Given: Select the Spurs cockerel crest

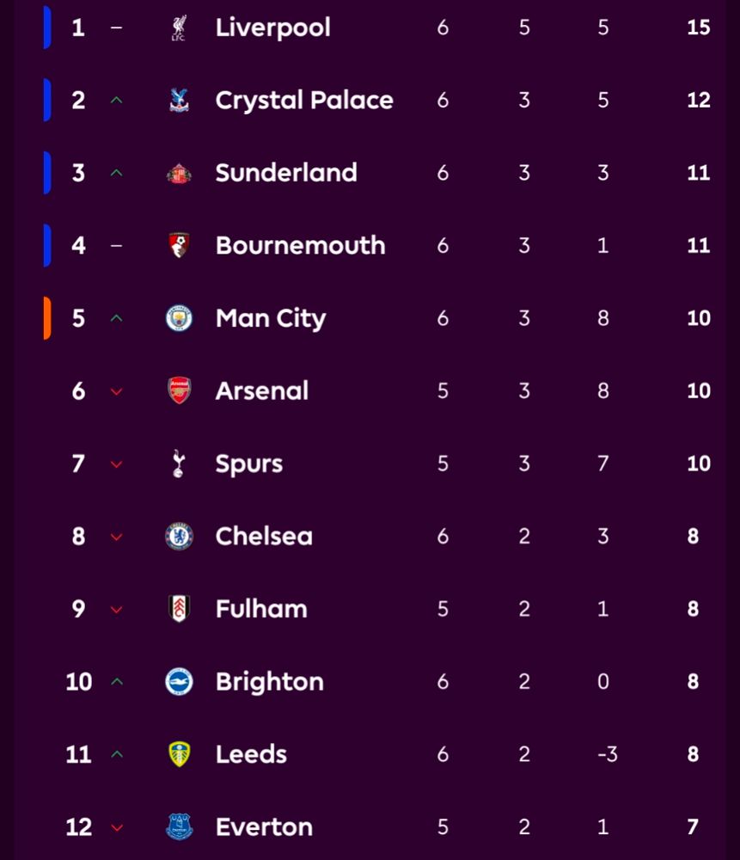Looking at the screenshot, I should (x=179, y=464).
